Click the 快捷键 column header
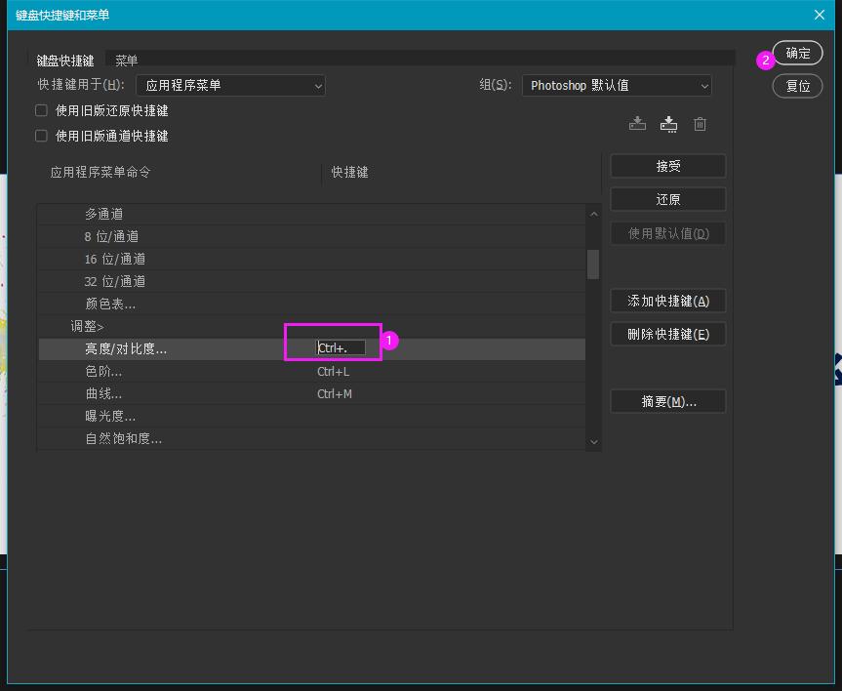The height and width of the screenshot is (691, 842). [x=349, y=172]
